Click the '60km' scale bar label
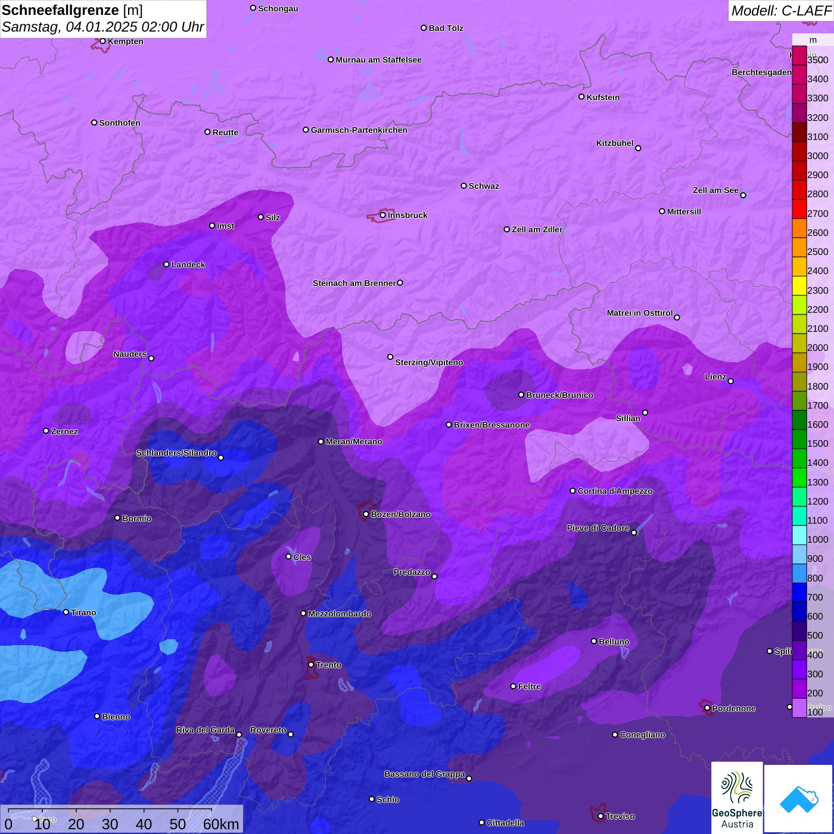This screenshot has width=834, height=834. tap(221, 824)
